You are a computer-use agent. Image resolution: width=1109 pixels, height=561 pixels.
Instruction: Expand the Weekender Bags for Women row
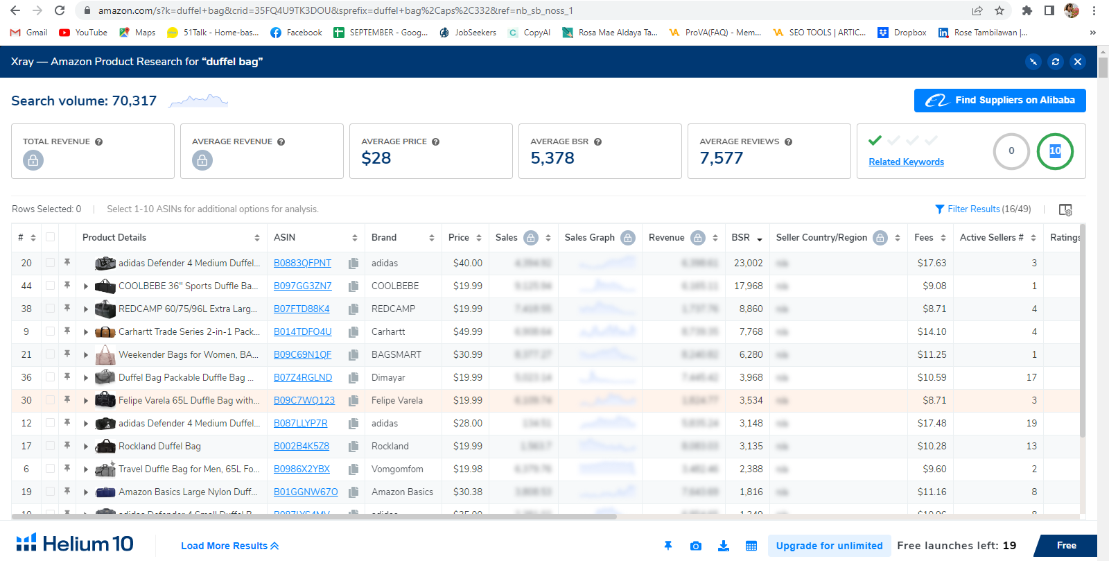point(86,355)
